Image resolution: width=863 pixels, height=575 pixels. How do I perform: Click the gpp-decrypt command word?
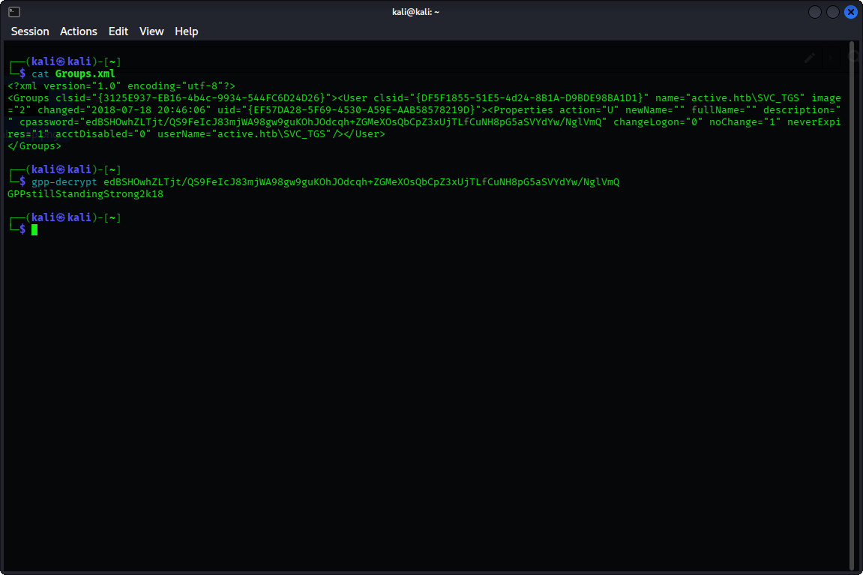tap(64, 181)
